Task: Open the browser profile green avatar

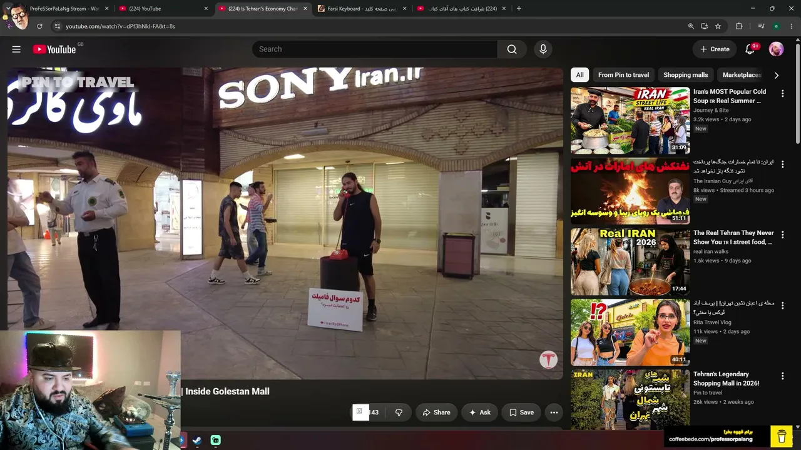Action: 776,26
